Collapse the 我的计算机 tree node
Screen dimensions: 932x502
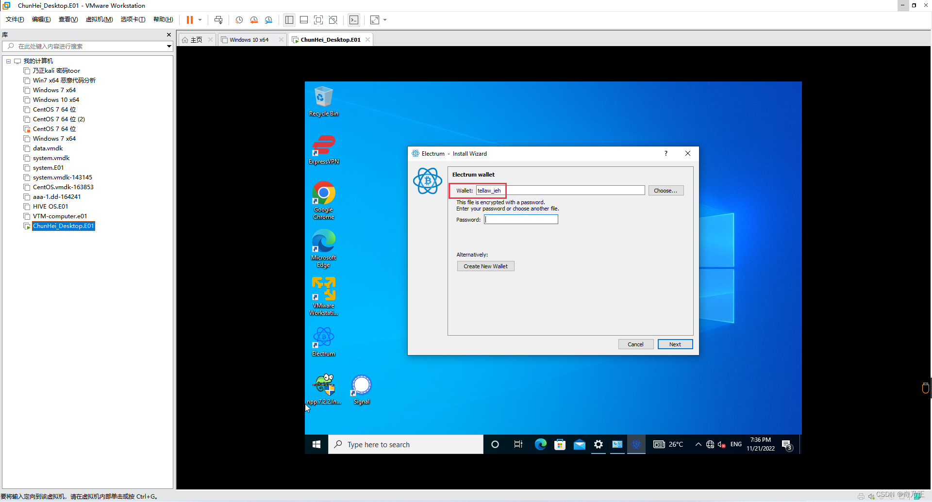9,61
